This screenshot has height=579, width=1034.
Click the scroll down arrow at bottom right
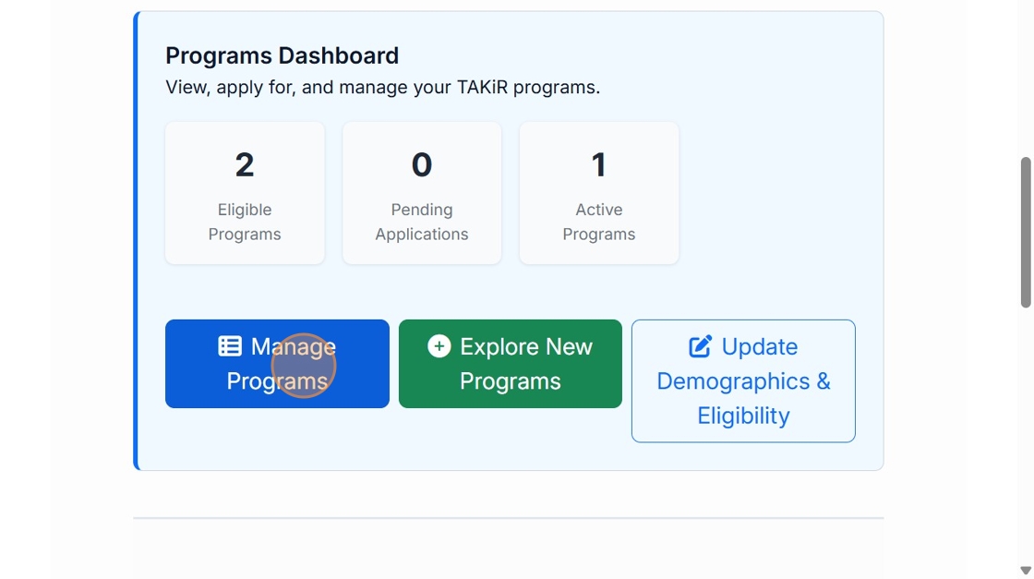click(1025, 570)
